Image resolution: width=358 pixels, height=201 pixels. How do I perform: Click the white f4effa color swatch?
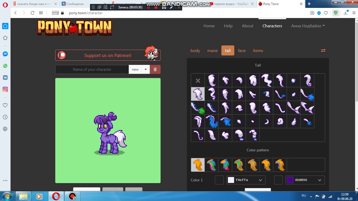pyautogui.click(x=231, y=180)
